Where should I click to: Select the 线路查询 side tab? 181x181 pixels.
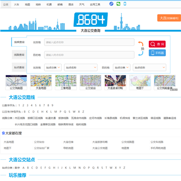click(19, 55)
